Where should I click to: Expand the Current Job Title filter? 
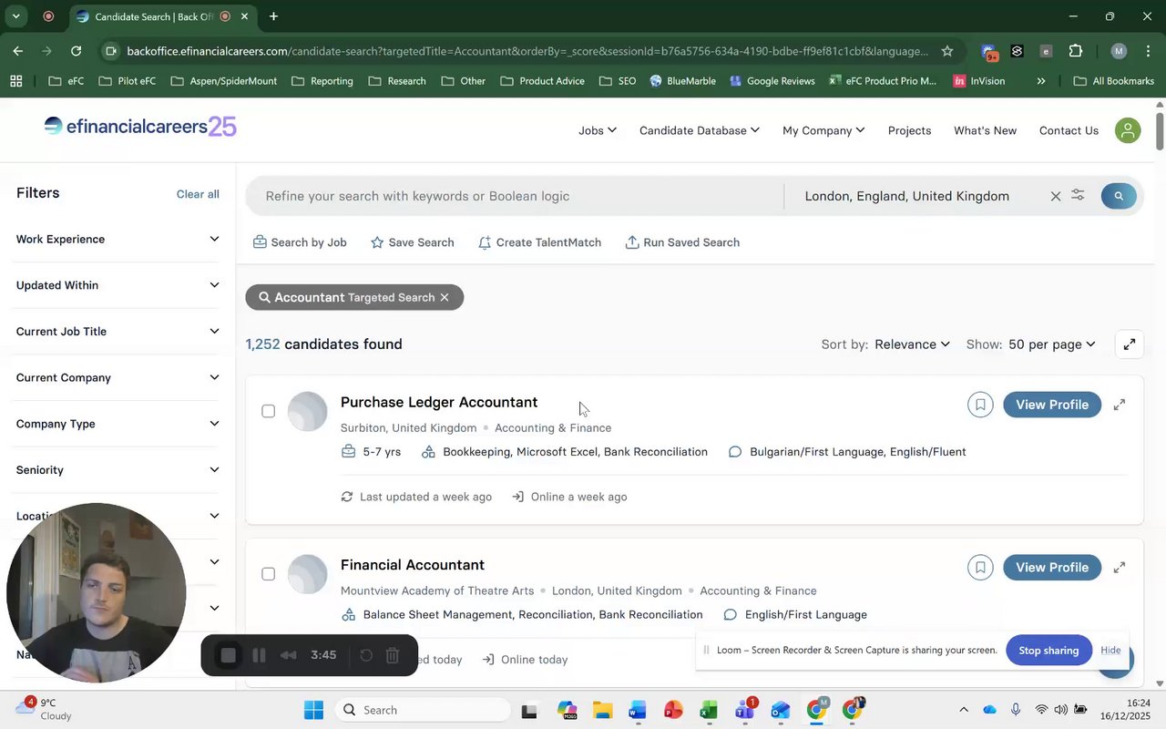(118, 332)
